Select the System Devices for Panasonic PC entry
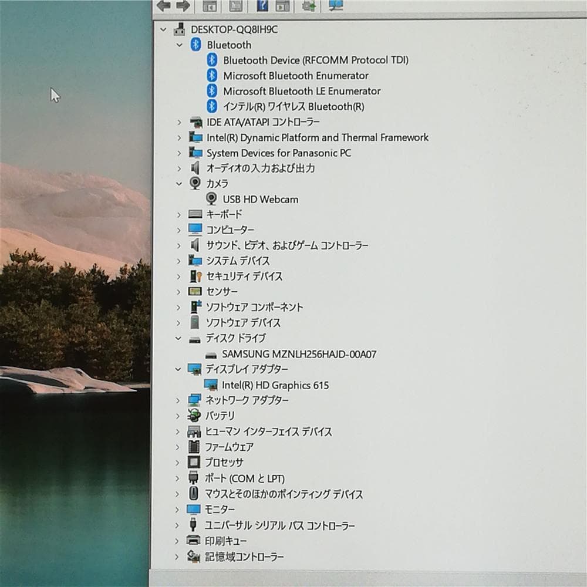The height and width of the screenshot is (587, 587). (x=279, y=153)
